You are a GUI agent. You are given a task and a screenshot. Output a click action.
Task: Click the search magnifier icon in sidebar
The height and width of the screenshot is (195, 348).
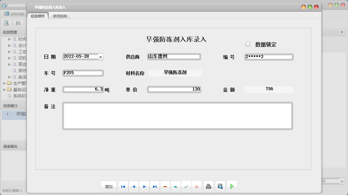7,23
